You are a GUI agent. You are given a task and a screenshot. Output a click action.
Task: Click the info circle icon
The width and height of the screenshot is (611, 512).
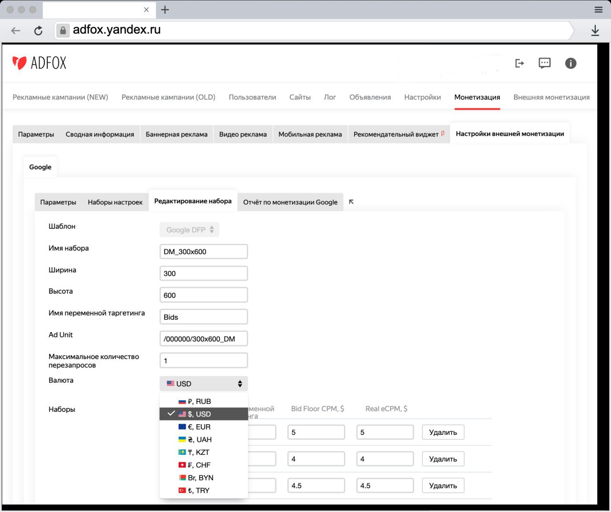[x=570, y=63]
